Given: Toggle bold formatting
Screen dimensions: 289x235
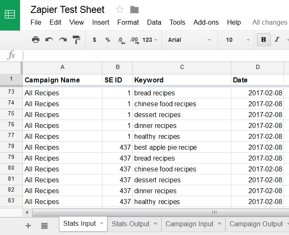Looking at the screenshot, I should click(263, 40).
